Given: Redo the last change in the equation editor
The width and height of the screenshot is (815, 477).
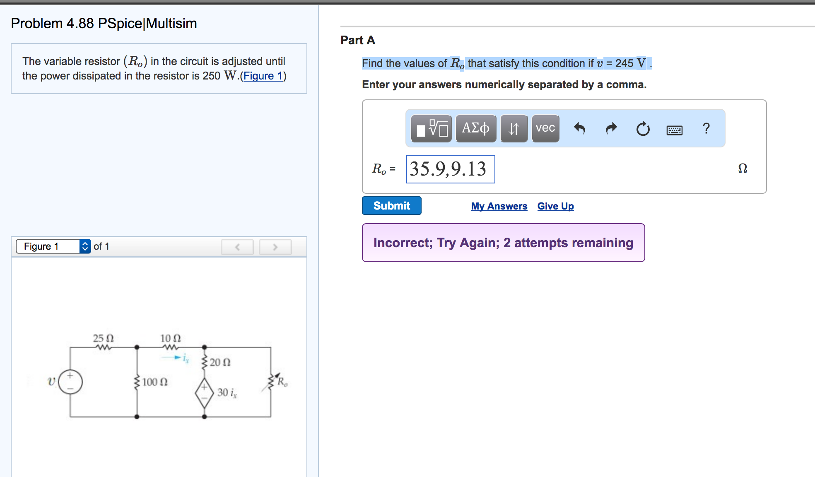Looking at the screenshot, I should point(611,129).
